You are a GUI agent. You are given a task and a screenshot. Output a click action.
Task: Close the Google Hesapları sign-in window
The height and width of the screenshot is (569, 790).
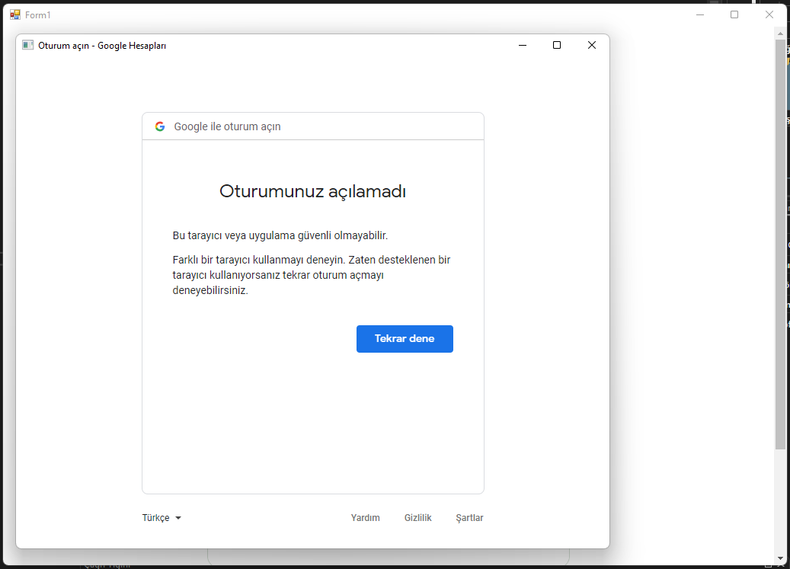pyautogui.click(x=592, y=45)
